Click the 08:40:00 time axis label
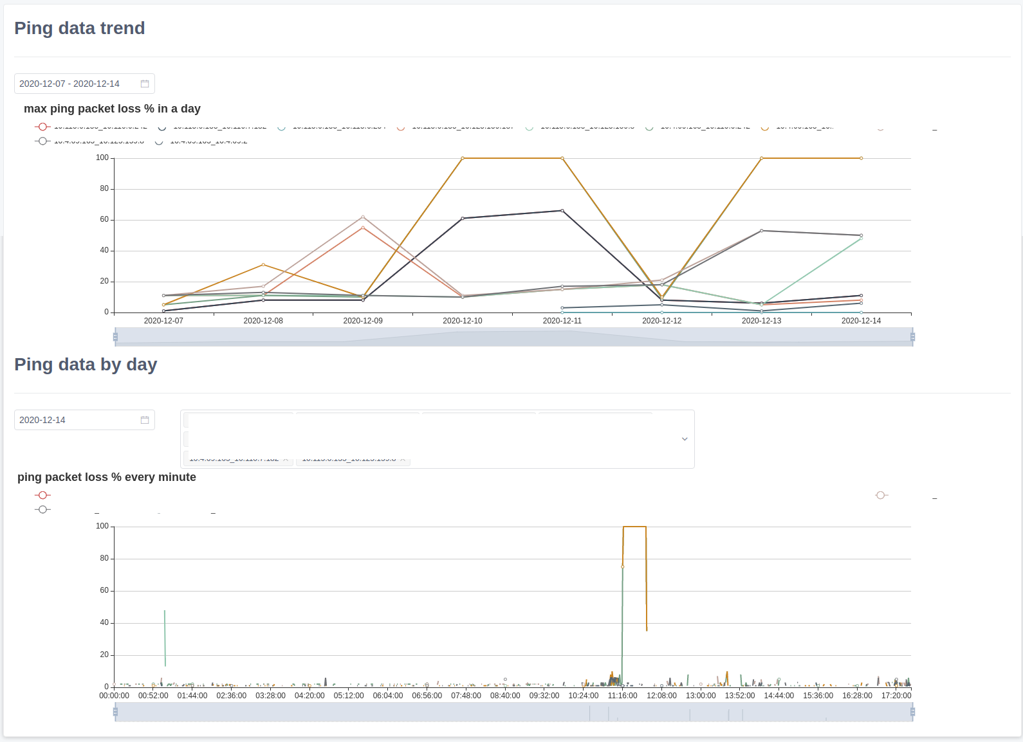Image resolution: width=1023 pixels, height=742 pixels. tap(505, 696)
